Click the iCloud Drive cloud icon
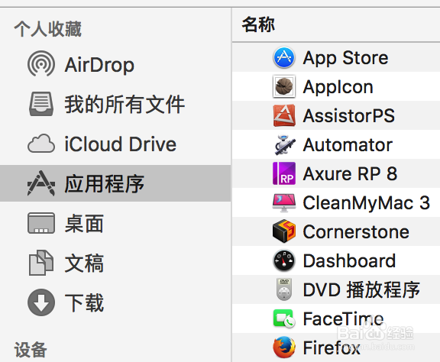Screen dimensions: 440x362 click(x=41, y=144)
